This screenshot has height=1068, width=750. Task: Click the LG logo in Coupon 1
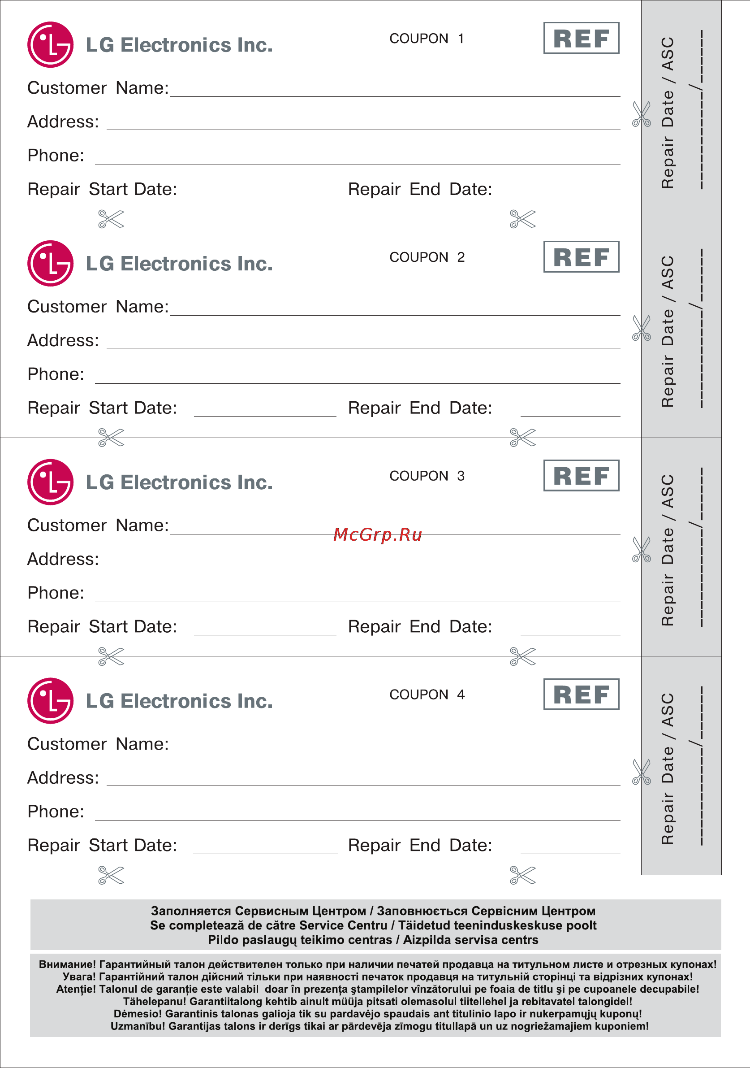[50, 45]
